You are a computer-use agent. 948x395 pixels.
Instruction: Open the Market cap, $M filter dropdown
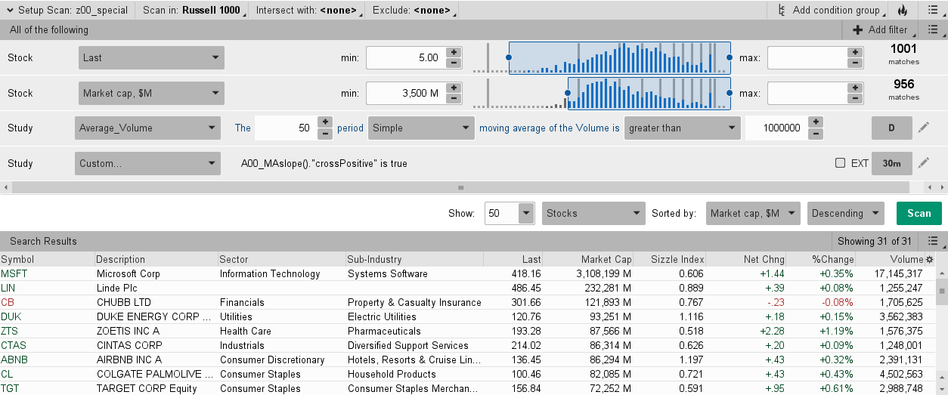pos(151,93)
